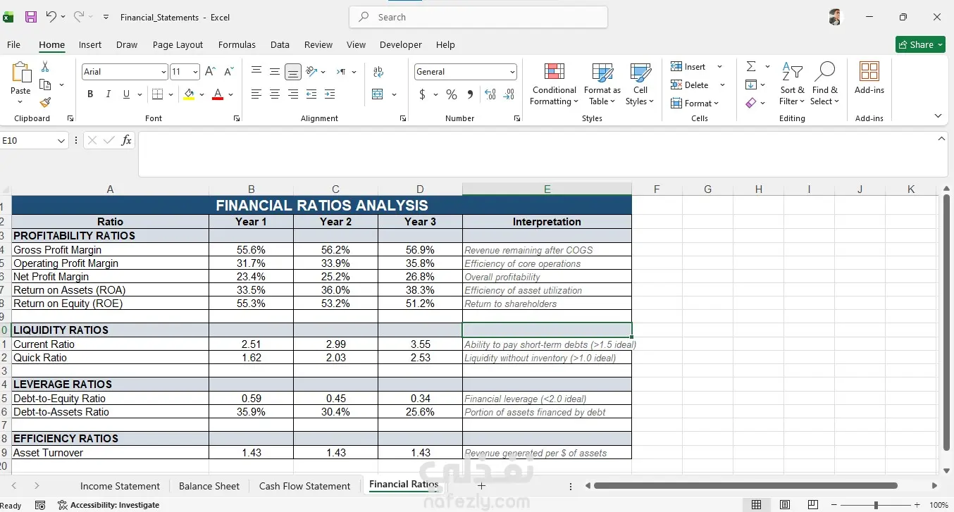The image size is (954, 512).
Task: Open Conditional Formatting in Styles group
Action: pos(554,84)
